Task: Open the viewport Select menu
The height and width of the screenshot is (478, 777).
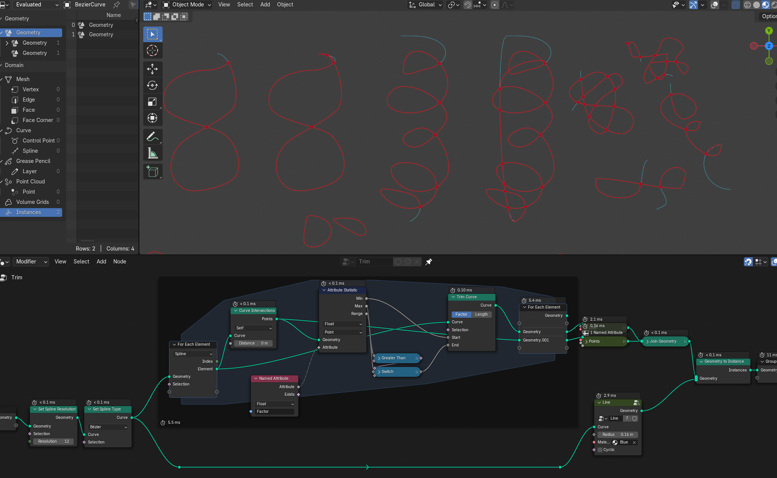Action: tap(245, 5)
